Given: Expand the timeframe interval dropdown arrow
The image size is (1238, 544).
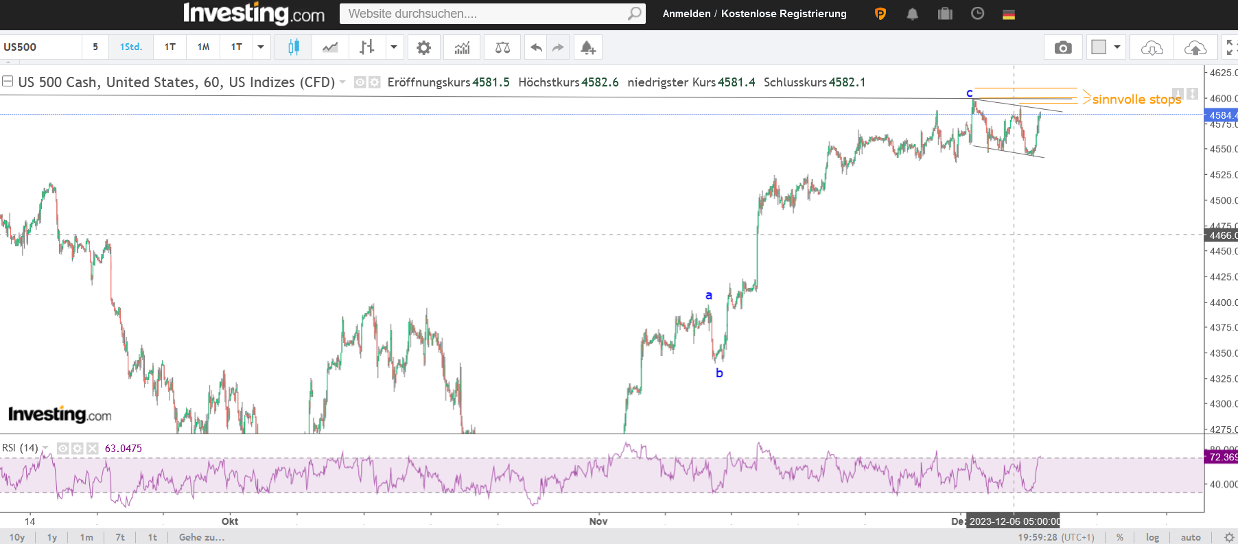Looking at the screenshot, I should click(x=261, y=47).
